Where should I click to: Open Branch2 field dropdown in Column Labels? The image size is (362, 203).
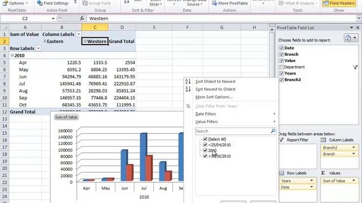point(354,148)
